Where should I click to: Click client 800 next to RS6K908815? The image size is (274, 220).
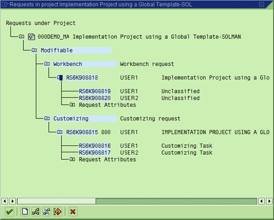pos(106,132)
